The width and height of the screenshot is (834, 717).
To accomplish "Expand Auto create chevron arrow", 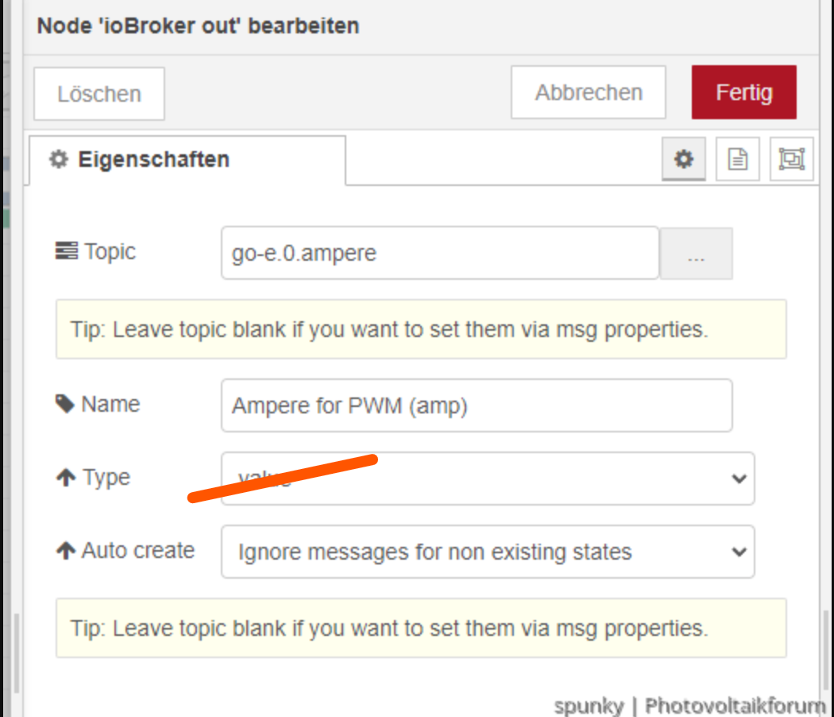I will [739, 552].
